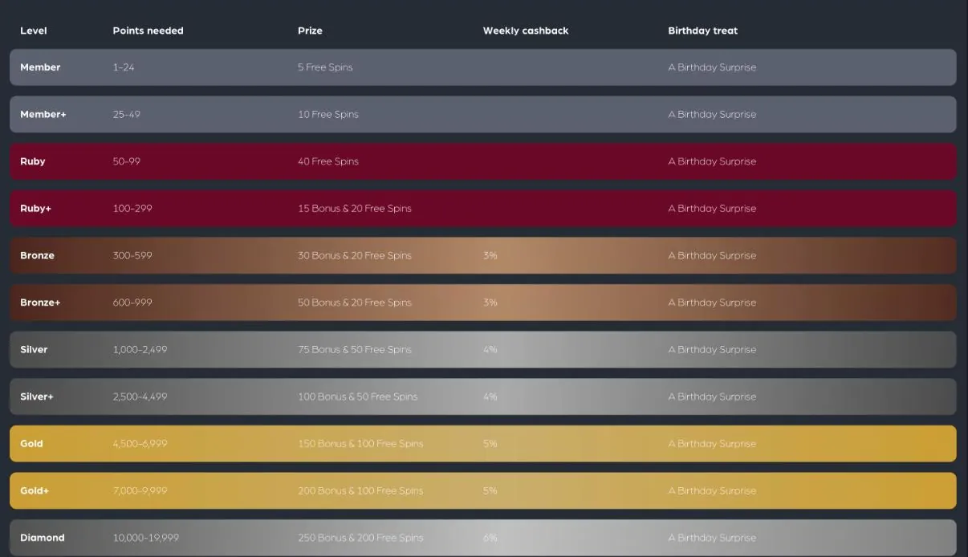Click Ruby row's A Birthday Surprise
This screenshot has width=968, height=557.
pos(712,161)
